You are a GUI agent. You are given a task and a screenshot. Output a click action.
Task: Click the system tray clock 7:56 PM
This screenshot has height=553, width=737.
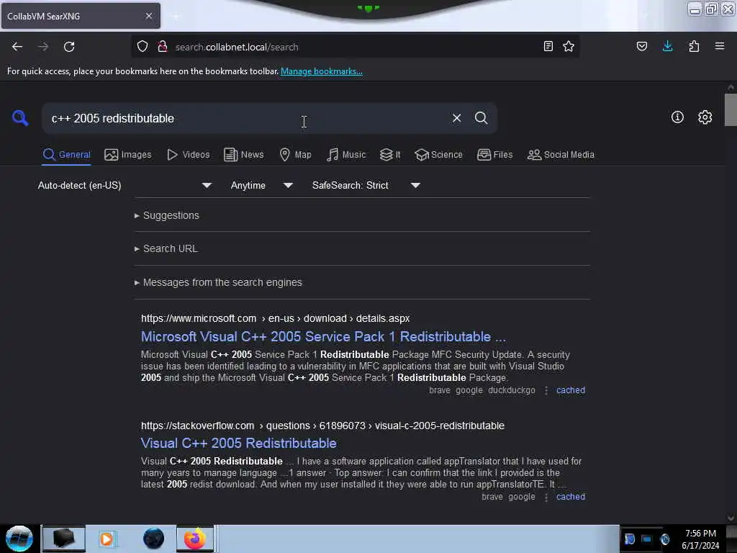click(700, 534)
